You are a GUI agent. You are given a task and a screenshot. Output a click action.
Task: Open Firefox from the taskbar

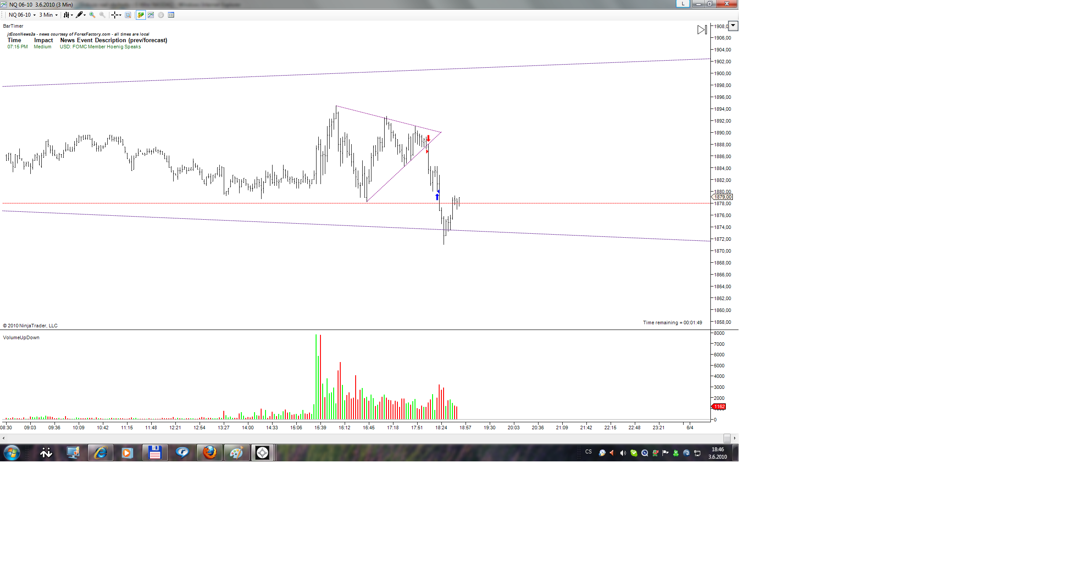[209, 453]
